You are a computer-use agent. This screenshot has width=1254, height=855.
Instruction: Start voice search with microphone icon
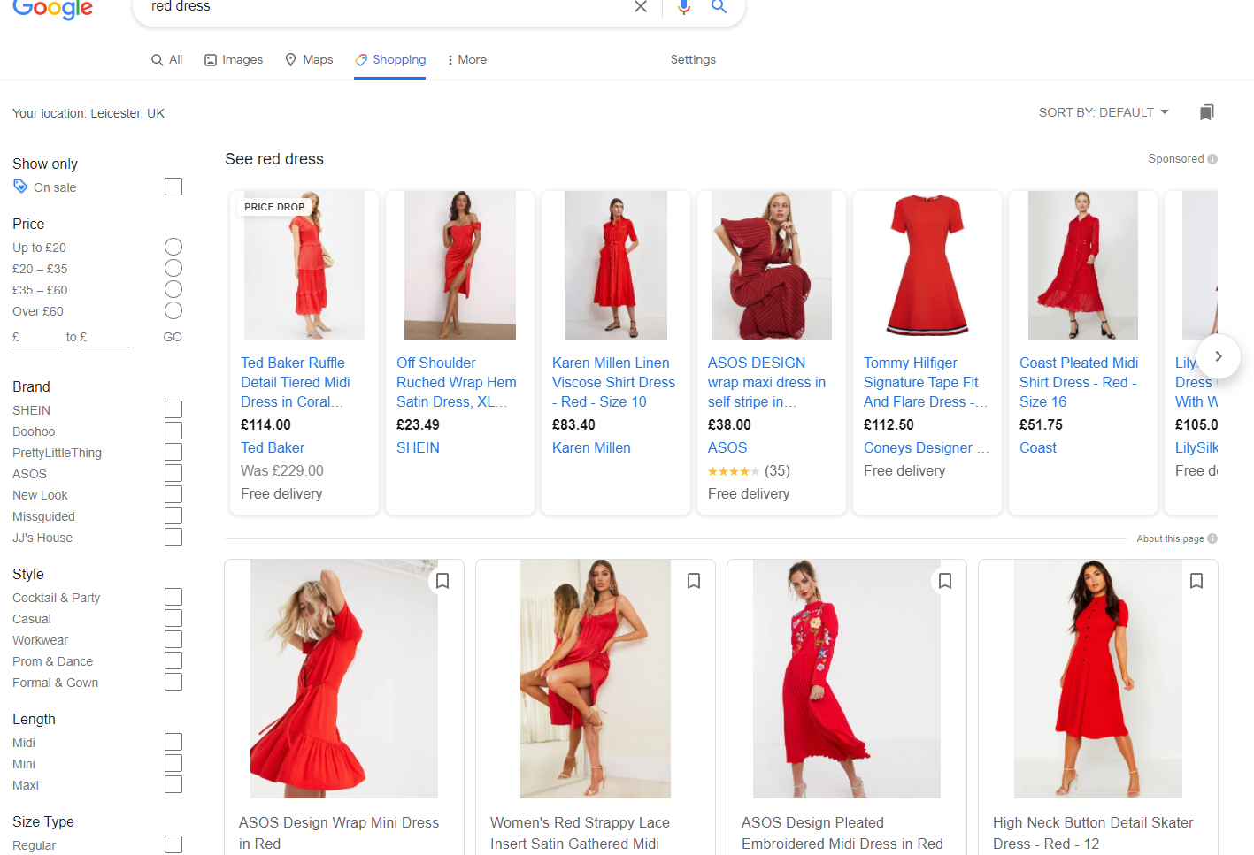pos(684,7)
